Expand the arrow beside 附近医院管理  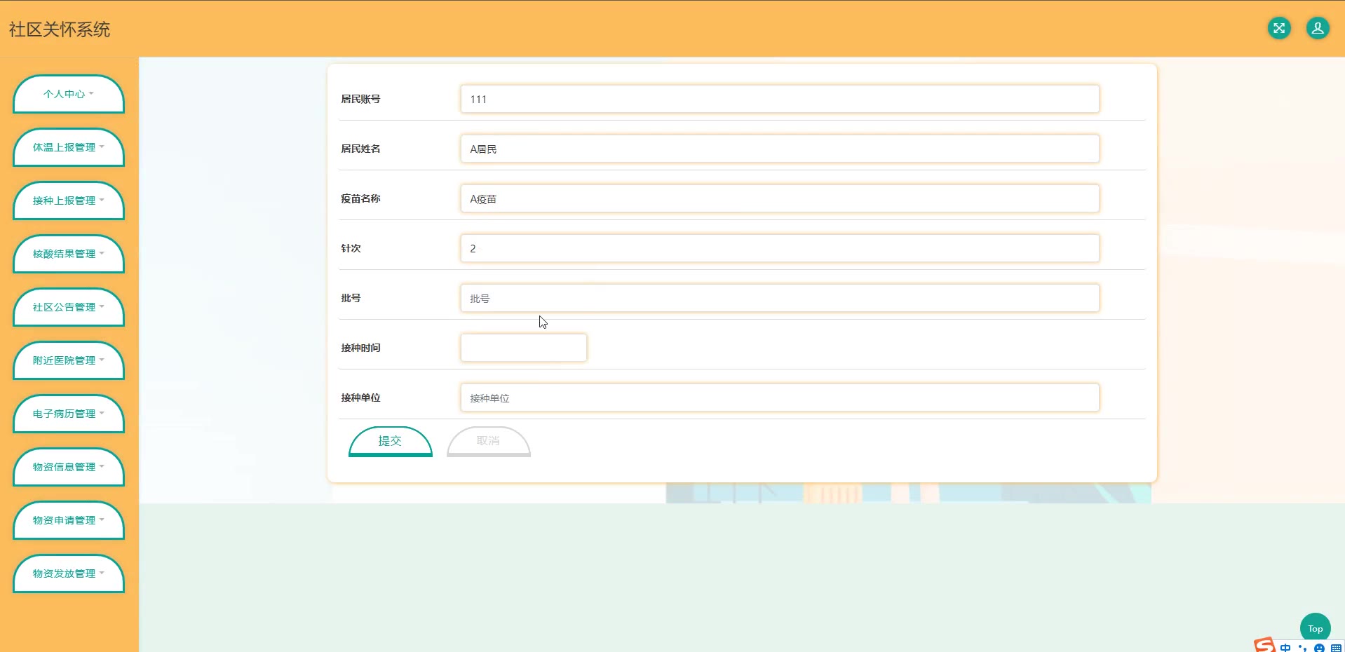(x=102, y=360)
